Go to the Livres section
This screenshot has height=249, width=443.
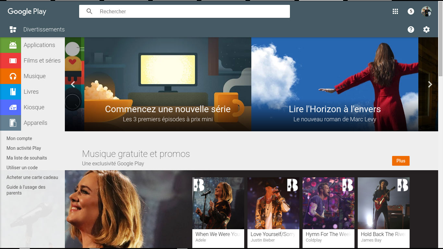tap(31, 92)
